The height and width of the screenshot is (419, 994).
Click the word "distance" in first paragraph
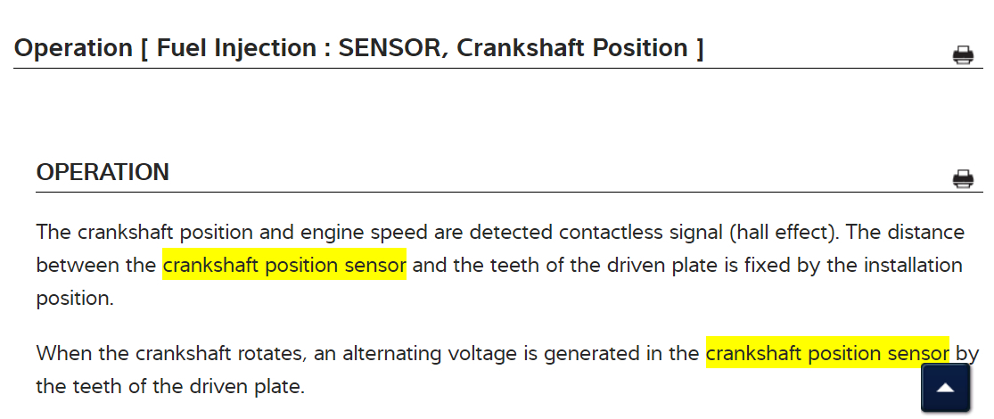[925, 233]
